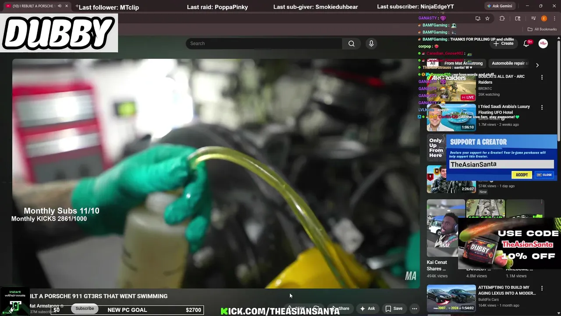Bookmark this page with star icon
Image resolution: width=561 pixels, height=316 pixels.
coord(487,18)
